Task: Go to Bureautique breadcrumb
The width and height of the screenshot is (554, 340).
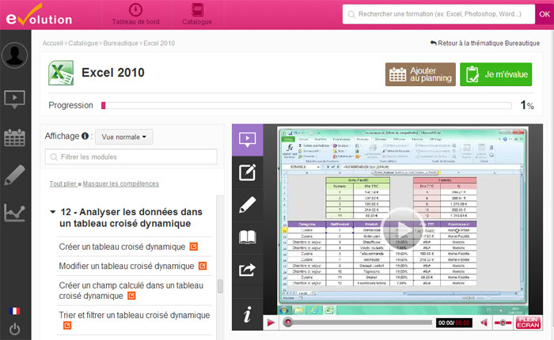Action: pos(120,43)
